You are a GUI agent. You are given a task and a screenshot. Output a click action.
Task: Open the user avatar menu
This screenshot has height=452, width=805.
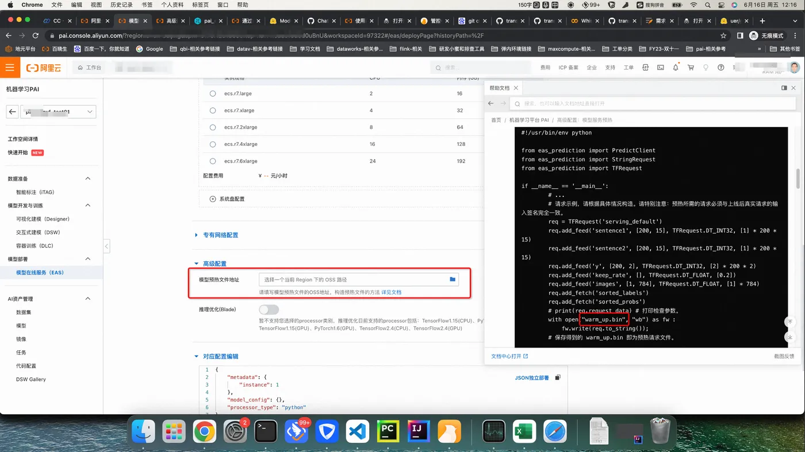click(x=795, y=68)
